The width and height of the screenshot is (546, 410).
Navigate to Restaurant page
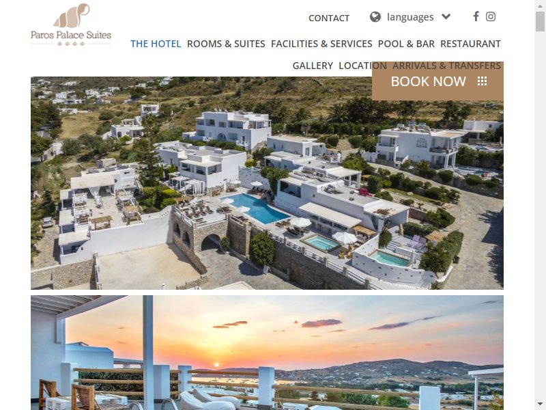tap(470, 44)
